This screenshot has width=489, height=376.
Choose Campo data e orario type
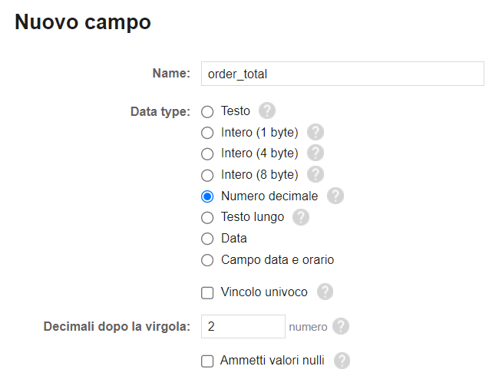click(207, 260)
